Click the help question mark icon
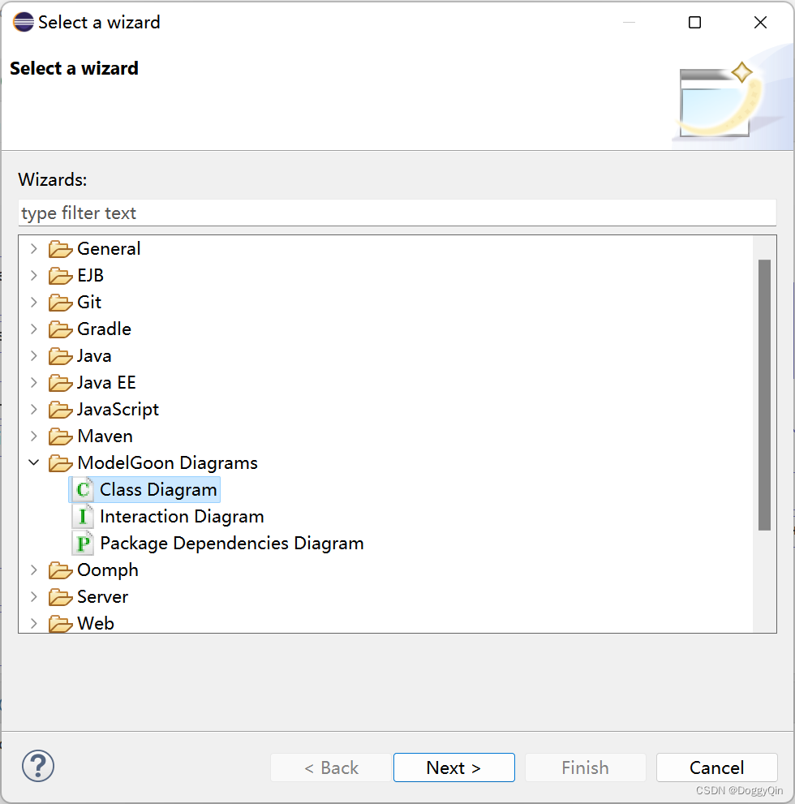 point(37,766)
